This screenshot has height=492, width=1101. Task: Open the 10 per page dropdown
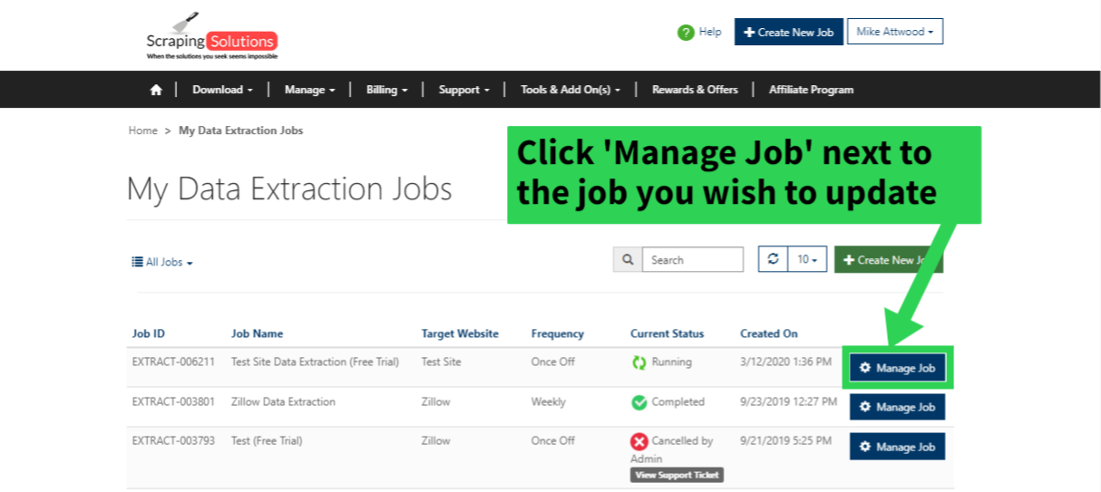pos(806,259)
